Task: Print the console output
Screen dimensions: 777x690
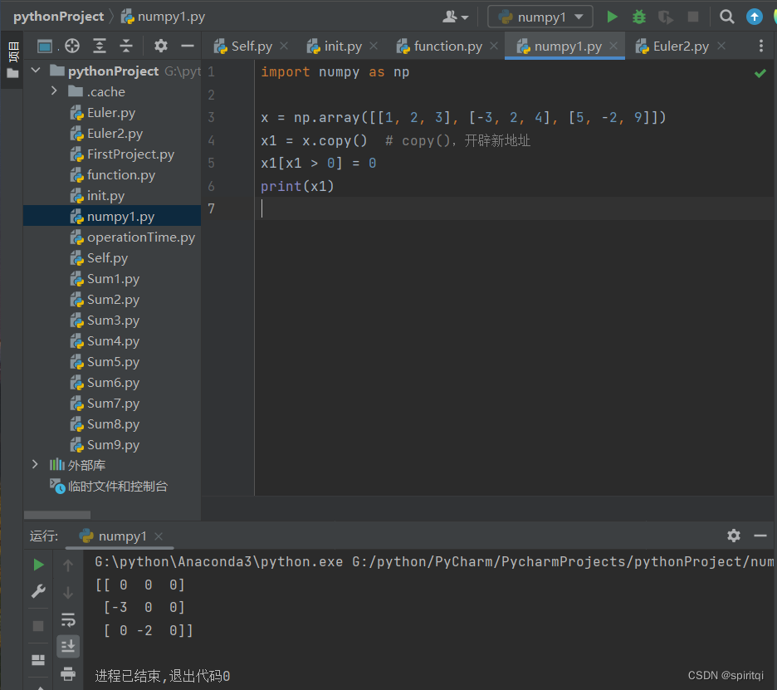Action: coord(68,673)
